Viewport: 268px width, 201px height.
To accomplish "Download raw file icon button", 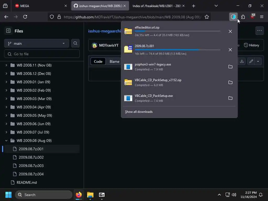I will (x=242, y=61).
